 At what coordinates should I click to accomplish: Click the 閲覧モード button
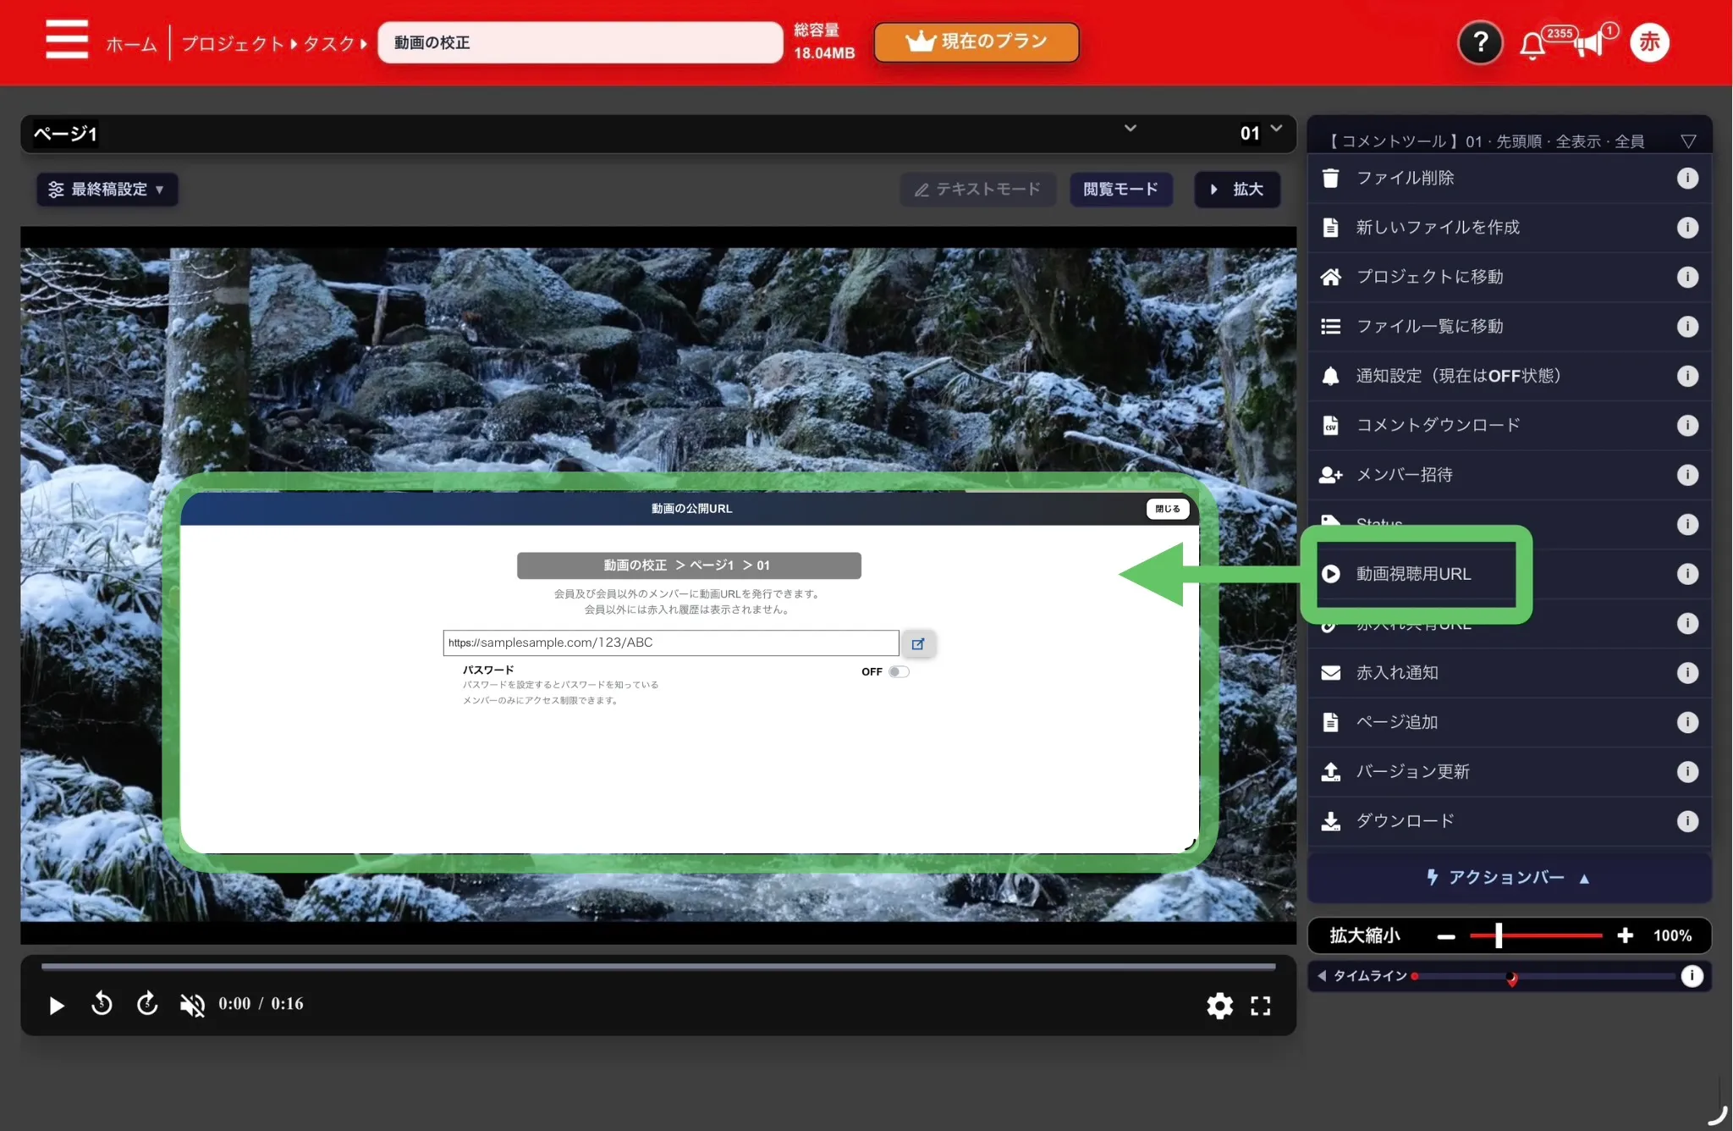coord(1120,189)
